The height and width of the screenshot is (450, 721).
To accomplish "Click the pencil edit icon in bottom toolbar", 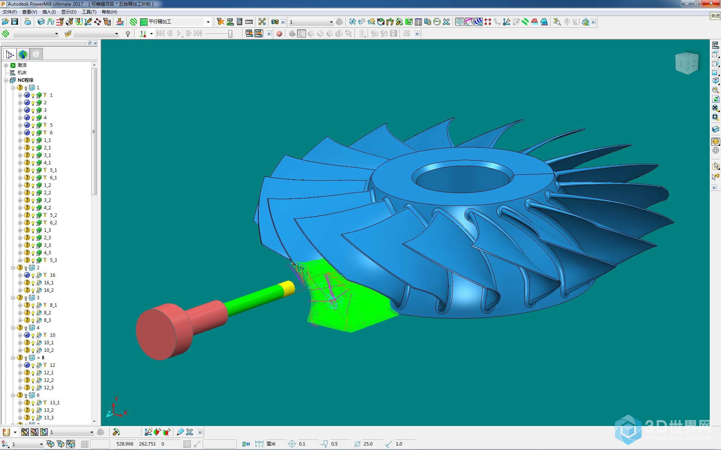I will click(180, 432).
